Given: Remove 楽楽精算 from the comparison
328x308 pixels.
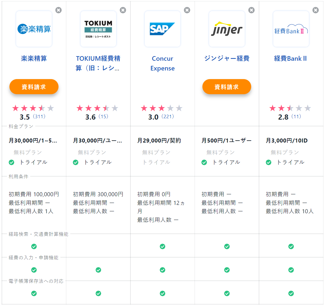Looking at the screenshot, I should tap(58, 10).
